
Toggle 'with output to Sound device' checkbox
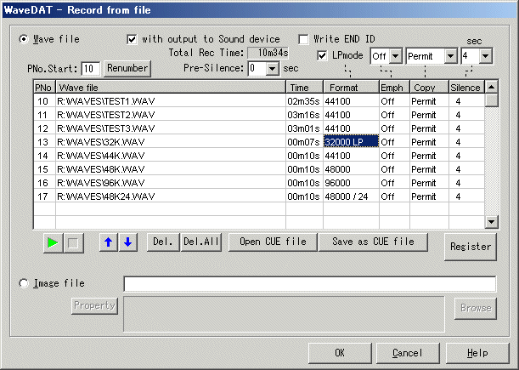click(x=132, y=39)
